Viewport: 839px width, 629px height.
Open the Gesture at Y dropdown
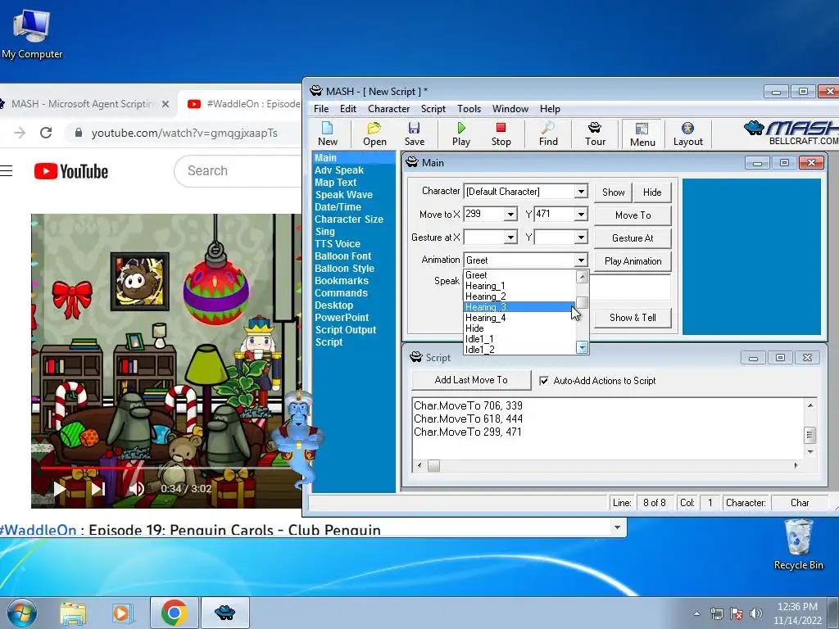[x=581, y=237]
